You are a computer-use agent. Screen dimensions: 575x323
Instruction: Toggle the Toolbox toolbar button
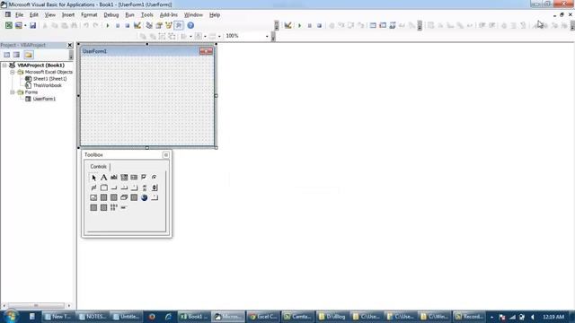(x=179, y=25)
